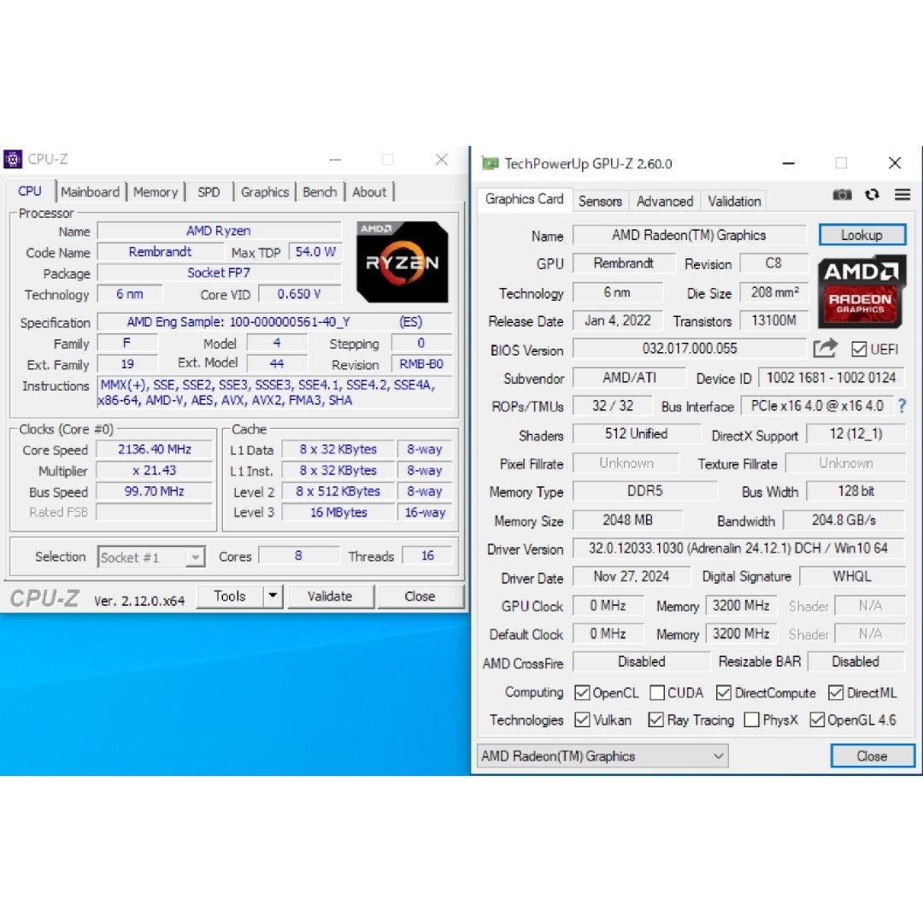This screenshot has width=923, height=923.
Task: Open the About tab
Action: [x=369, y=192]
